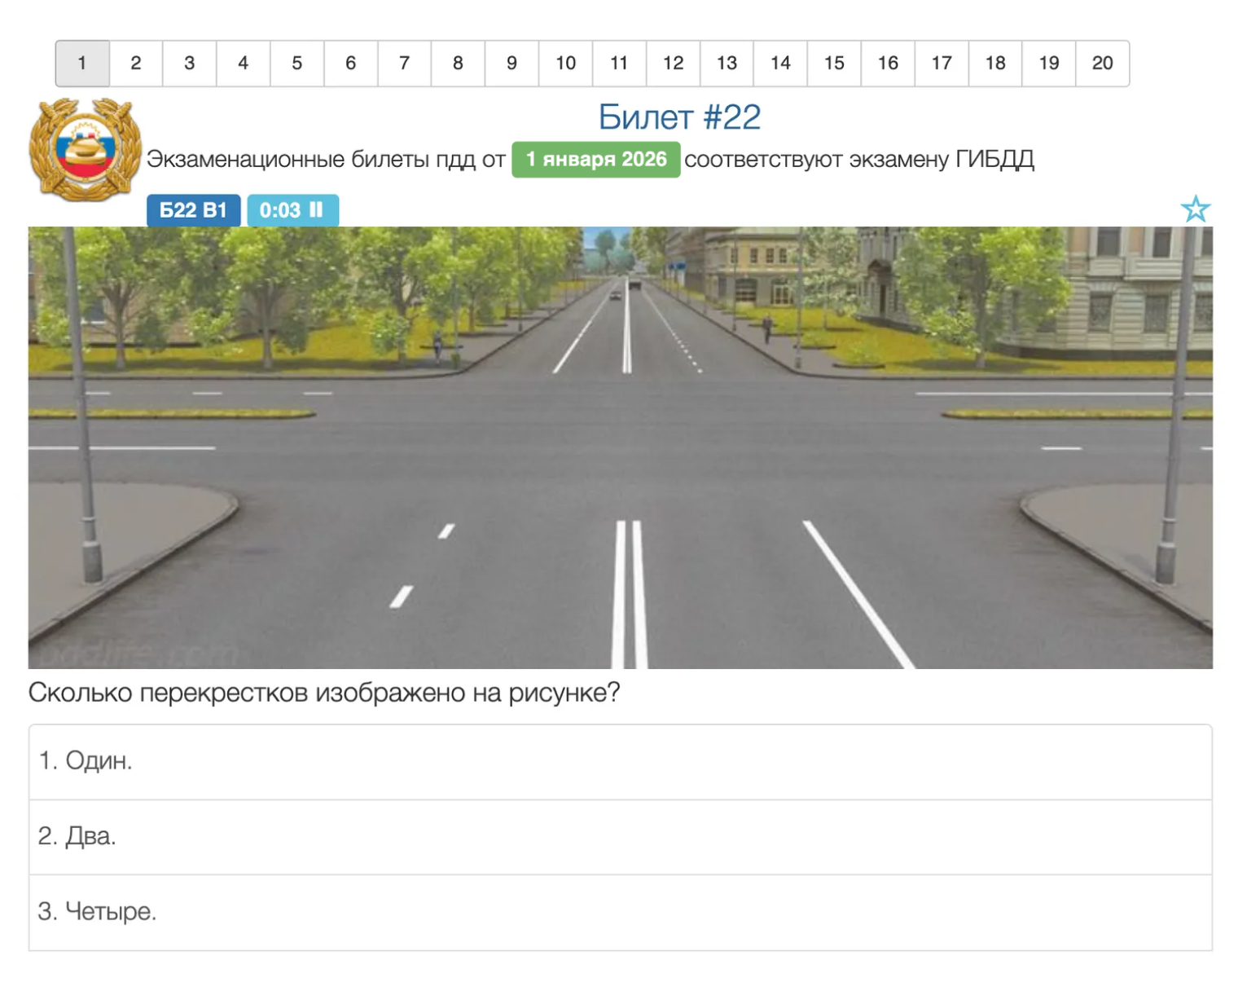Switch to question 20

(1102, 64)
